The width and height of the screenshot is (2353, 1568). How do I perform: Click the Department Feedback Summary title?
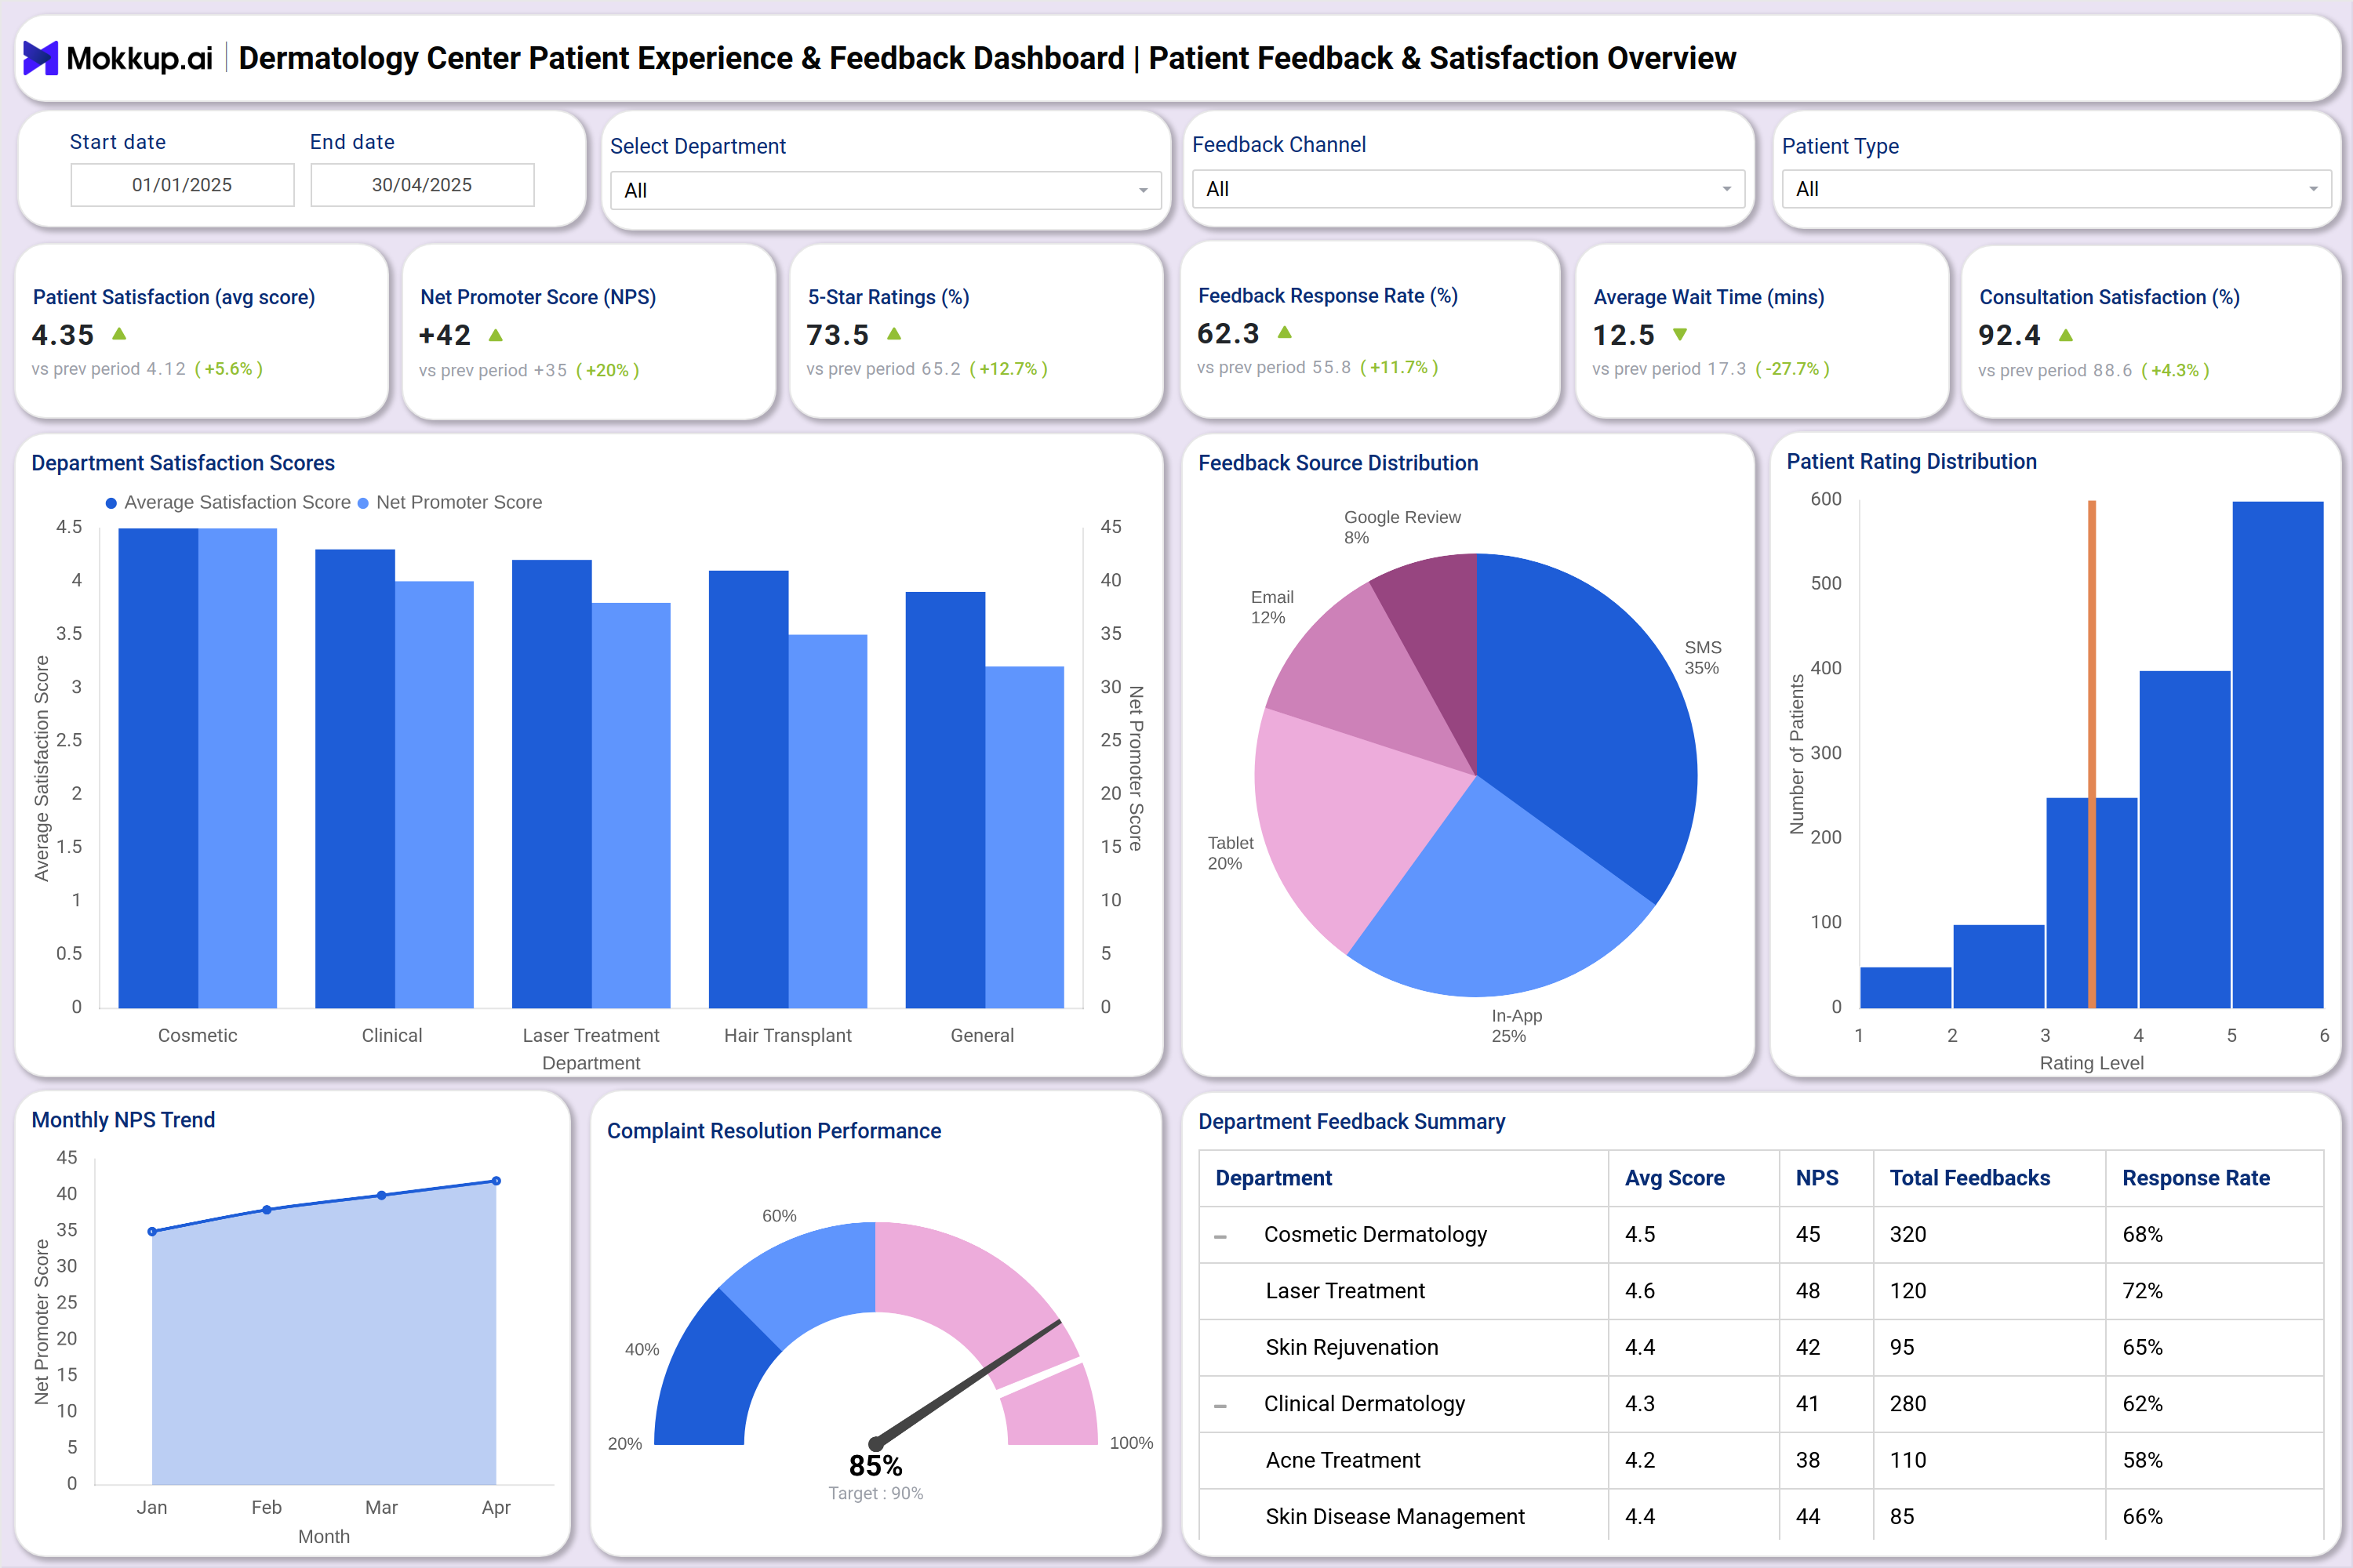click(1351, 1122)
